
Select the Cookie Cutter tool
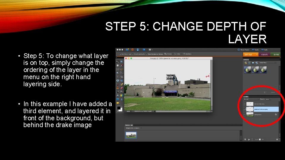(118, 81)
